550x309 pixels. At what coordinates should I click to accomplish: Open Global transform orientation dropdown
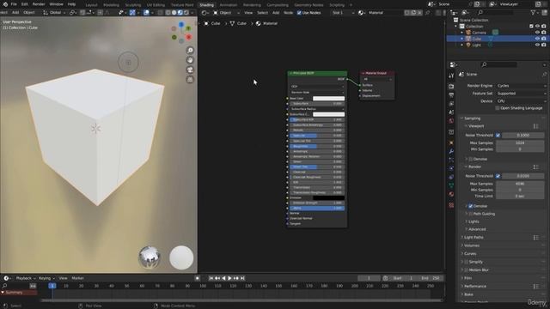click(x=55, y=13)
